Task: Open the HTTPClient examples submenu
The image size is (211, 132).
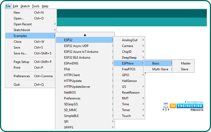Action: pyautogui.click(x=85, y=75)
